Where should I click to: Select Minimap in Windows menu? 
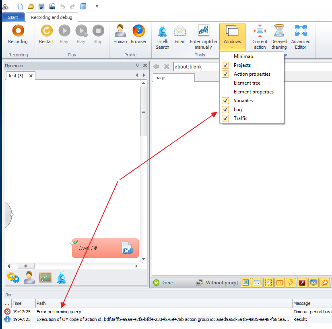[252, 56]
